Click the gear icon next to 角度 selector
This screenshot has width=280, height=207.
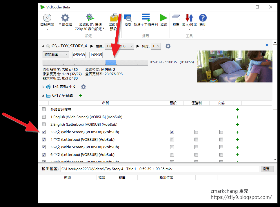[168, 46]
